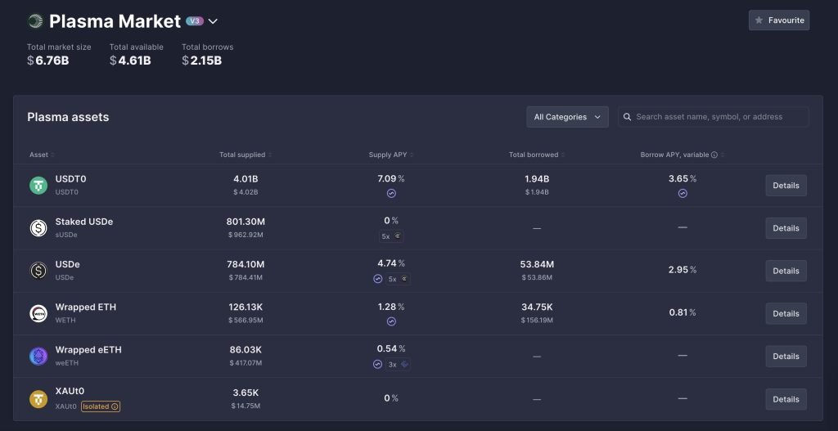Image resolution: width=838 pixels, height=431 pixels.
Task: Sort by the Supply APY column header
Action: [x=390, y=155]
